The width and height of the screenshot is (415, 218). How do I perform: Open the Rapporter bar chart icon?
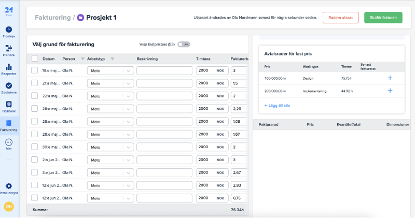coord(9,67)
